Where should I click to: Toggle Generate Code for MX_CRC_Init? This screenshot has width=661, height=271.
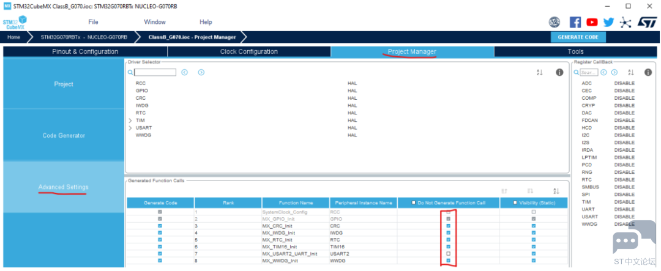(160, 226)
